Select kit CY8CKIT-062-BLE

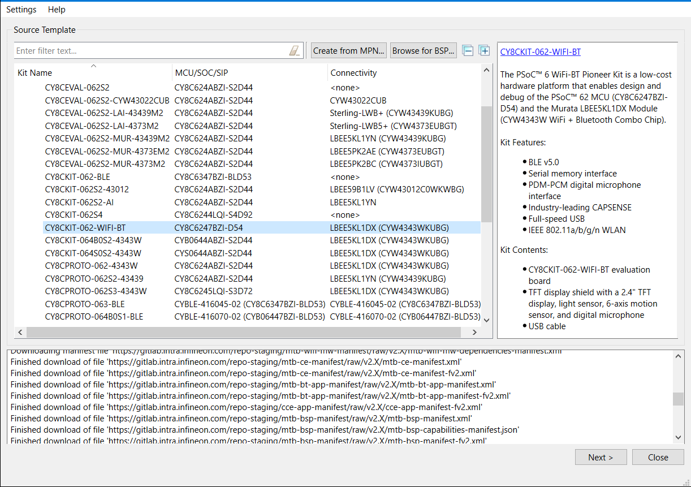(77, 176)
